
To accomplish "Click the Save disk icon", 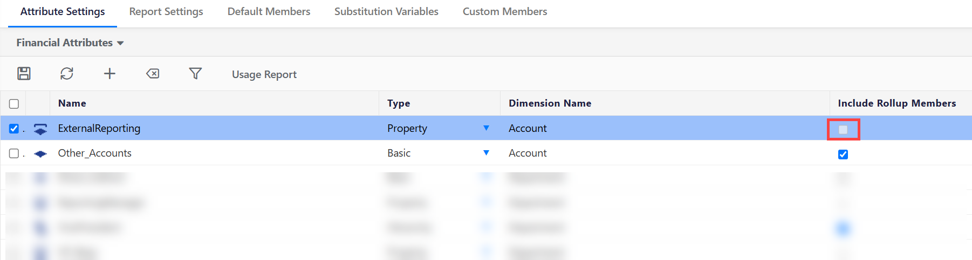I will (x=24, y=74).
